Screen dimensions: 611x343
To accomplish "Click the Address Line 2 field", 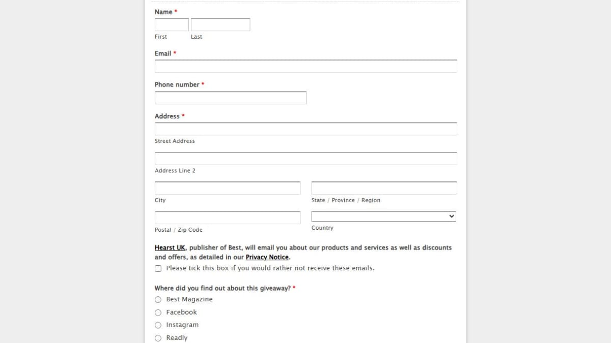I will (x=306, y=158).
